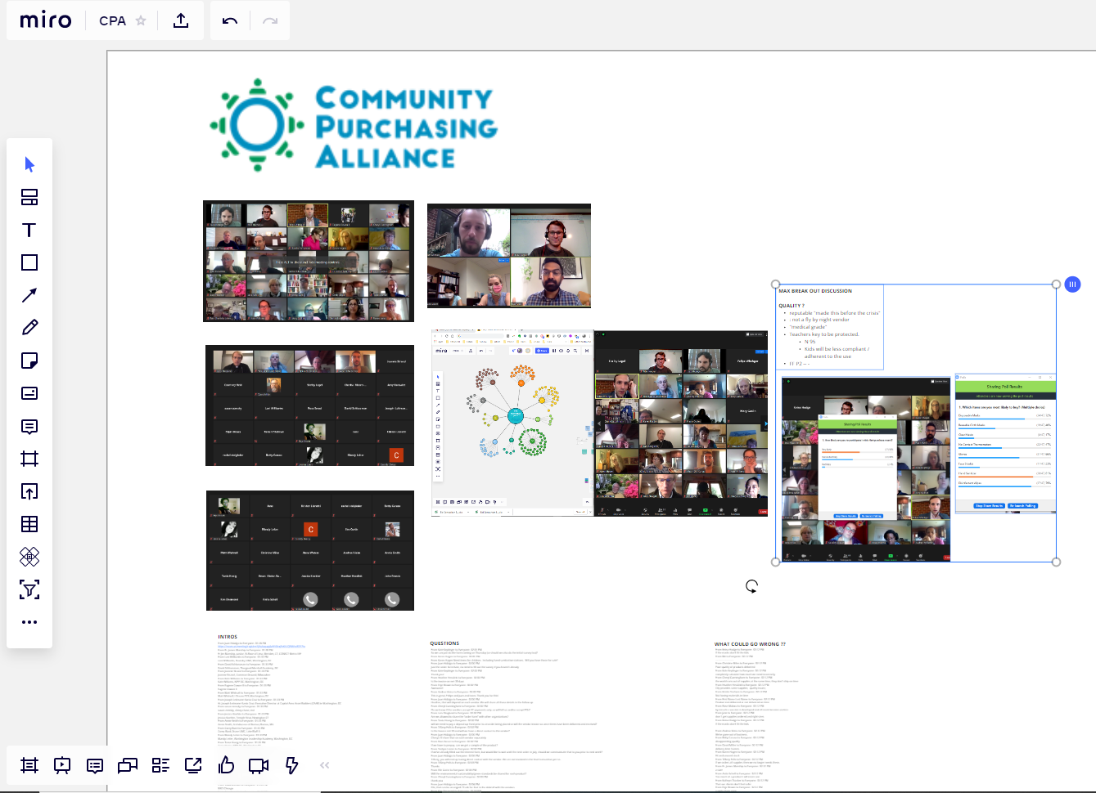Select the Community Purchasing Alliance logo image
Image resolution: width=1096 pixels, height=793 pixels.
click(354, 125)
